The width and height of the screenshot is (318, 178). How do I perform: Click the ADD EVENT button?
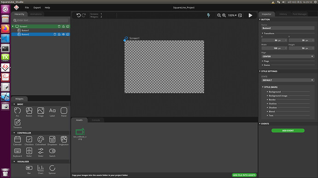288,131
